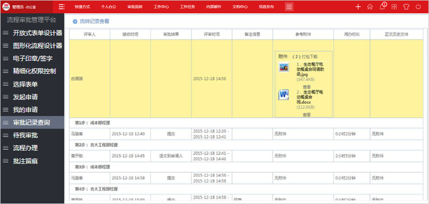Change theme with shirt icon
Image resolution: width=429 pixels, height=204 pixels.
[406, 7]
